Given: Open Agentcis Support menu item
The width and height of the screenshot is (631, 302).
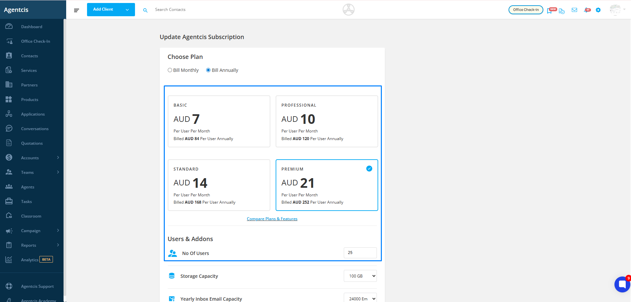Looking at the screenshot, I should [37, 286].
